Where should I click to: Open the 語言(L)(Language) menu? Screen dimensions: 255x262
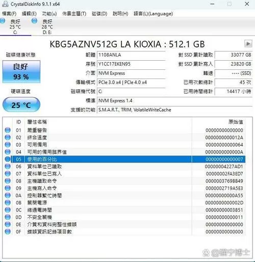coord(153,14)
